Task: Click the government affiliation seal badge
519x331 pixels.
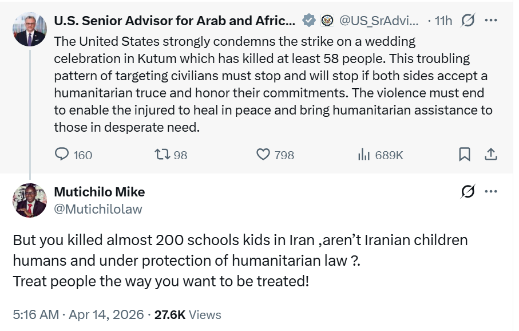Action: [x=327, y=21]
